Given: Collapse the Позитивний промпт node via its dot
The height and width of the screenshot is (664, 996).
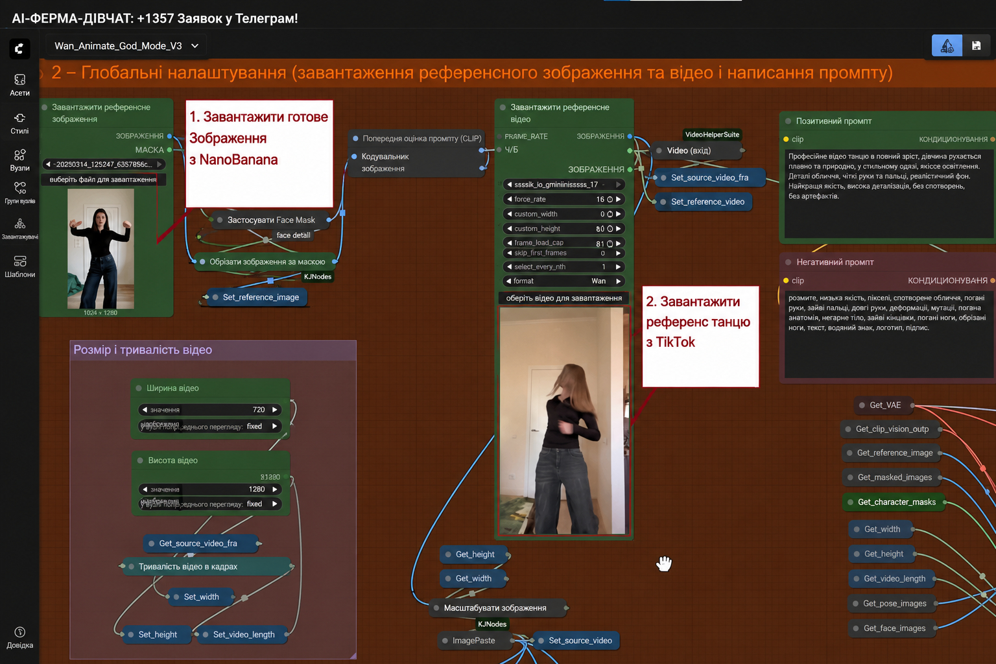Looking at the screenshot, I should tap(788, 121).
